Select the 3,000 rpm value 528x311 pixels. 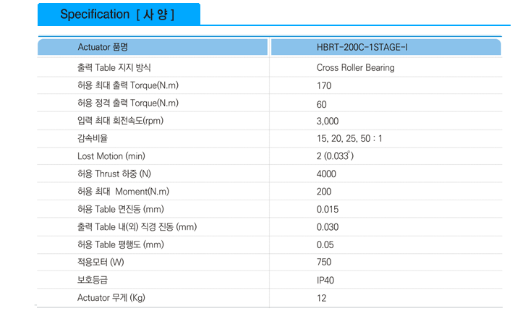(x=328, y=121)
